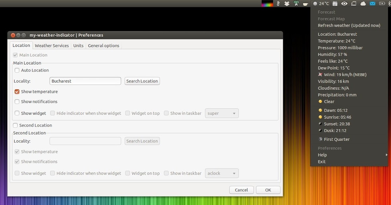This screenshot has width=391, height=205.
Task: Click the Bluetooth icon in the panel
Action: 390,4
